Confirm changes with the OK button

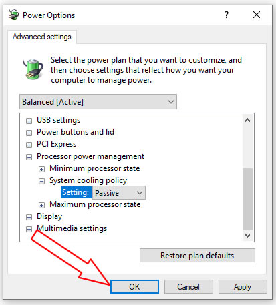134,286
